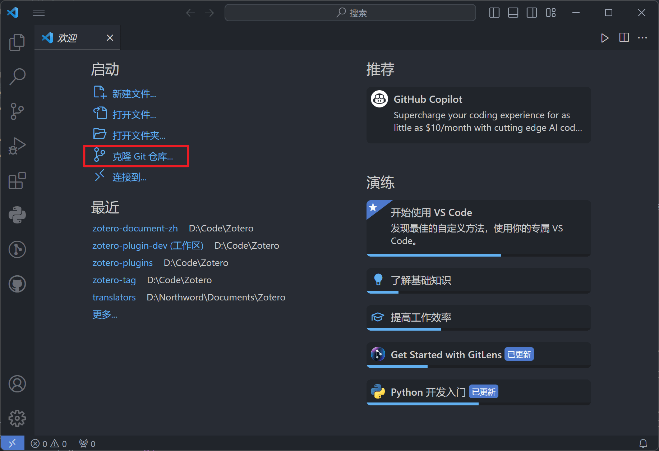Toggle the bottom panel layout icon
Image resolution: width=659 pixels, height=451 pixels.
[x=513, y=13]
